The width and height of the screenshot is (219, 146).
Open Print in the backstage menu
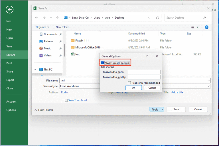[9, 63]
